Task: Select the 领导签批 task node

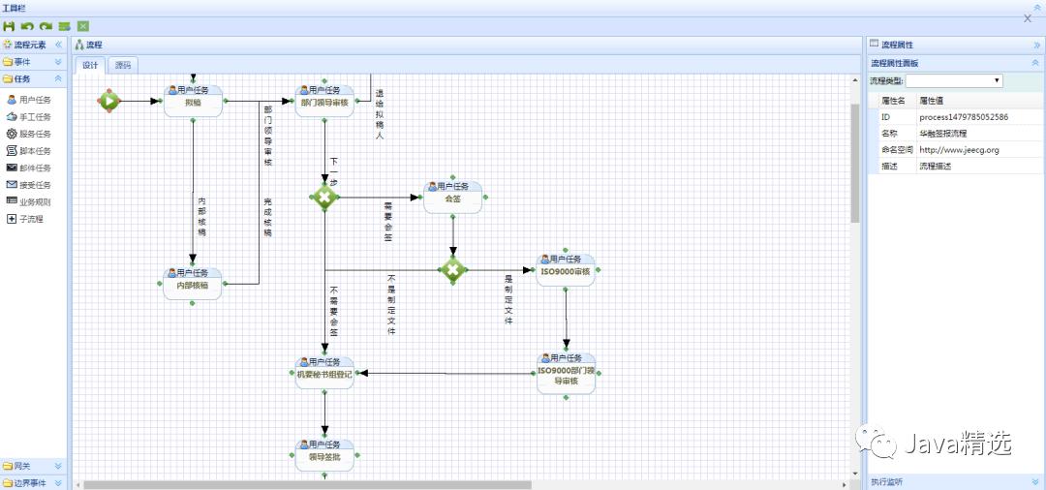Action: [x=324, y=456]
